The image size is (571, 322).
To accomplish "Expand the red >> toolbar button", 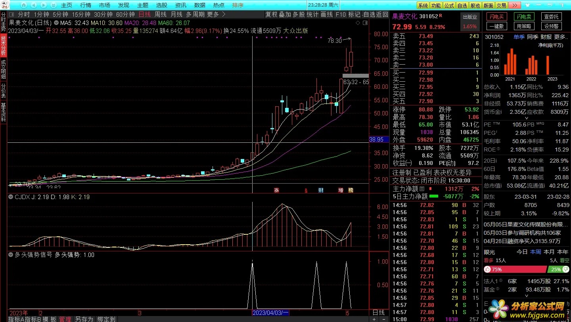I will click(515, 5).
